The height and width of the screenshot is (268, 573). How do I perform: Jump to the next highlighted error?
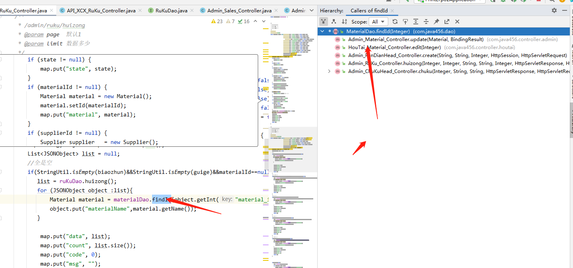coord(264,22)
